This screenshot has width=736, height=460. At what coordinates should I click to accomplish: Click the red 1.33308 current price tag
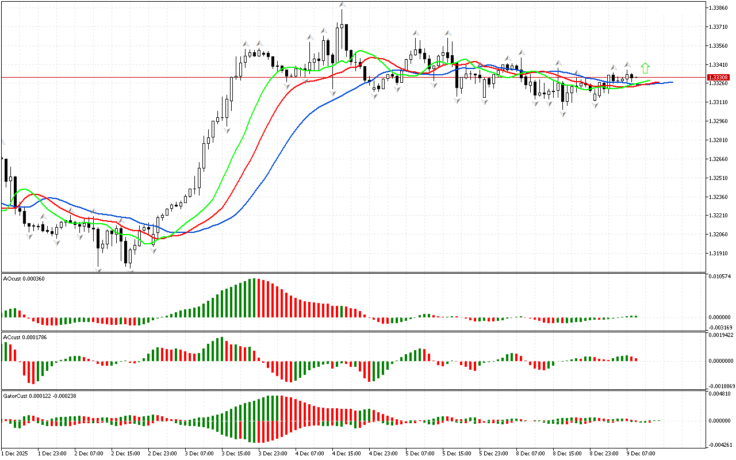tap(719, 77)
